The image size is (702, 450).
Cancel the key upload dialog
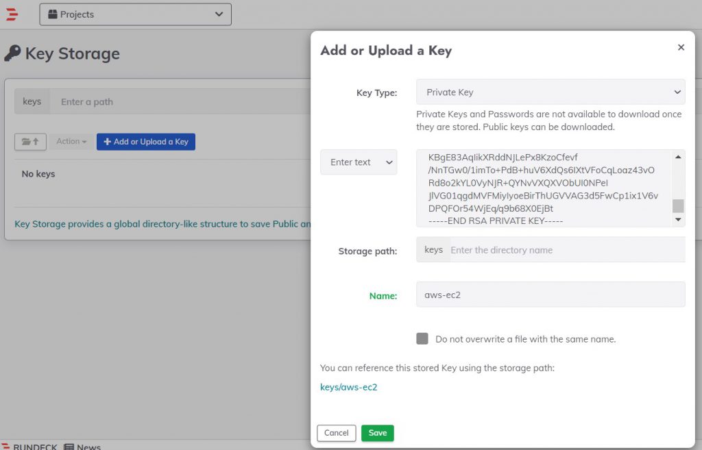pyautogui.click(x=336, y=433)
